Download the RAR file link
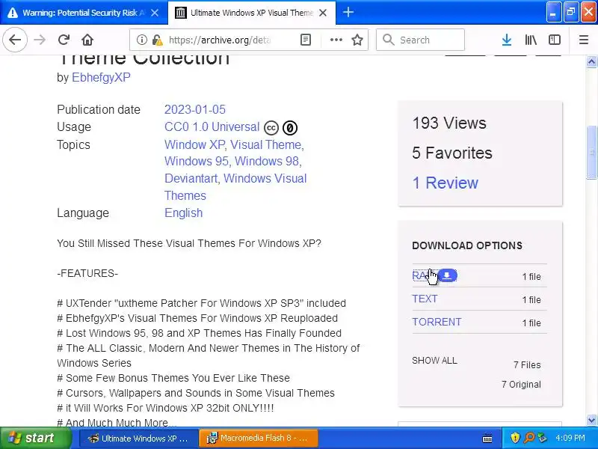598x449 pixels. tap(421, 275)
